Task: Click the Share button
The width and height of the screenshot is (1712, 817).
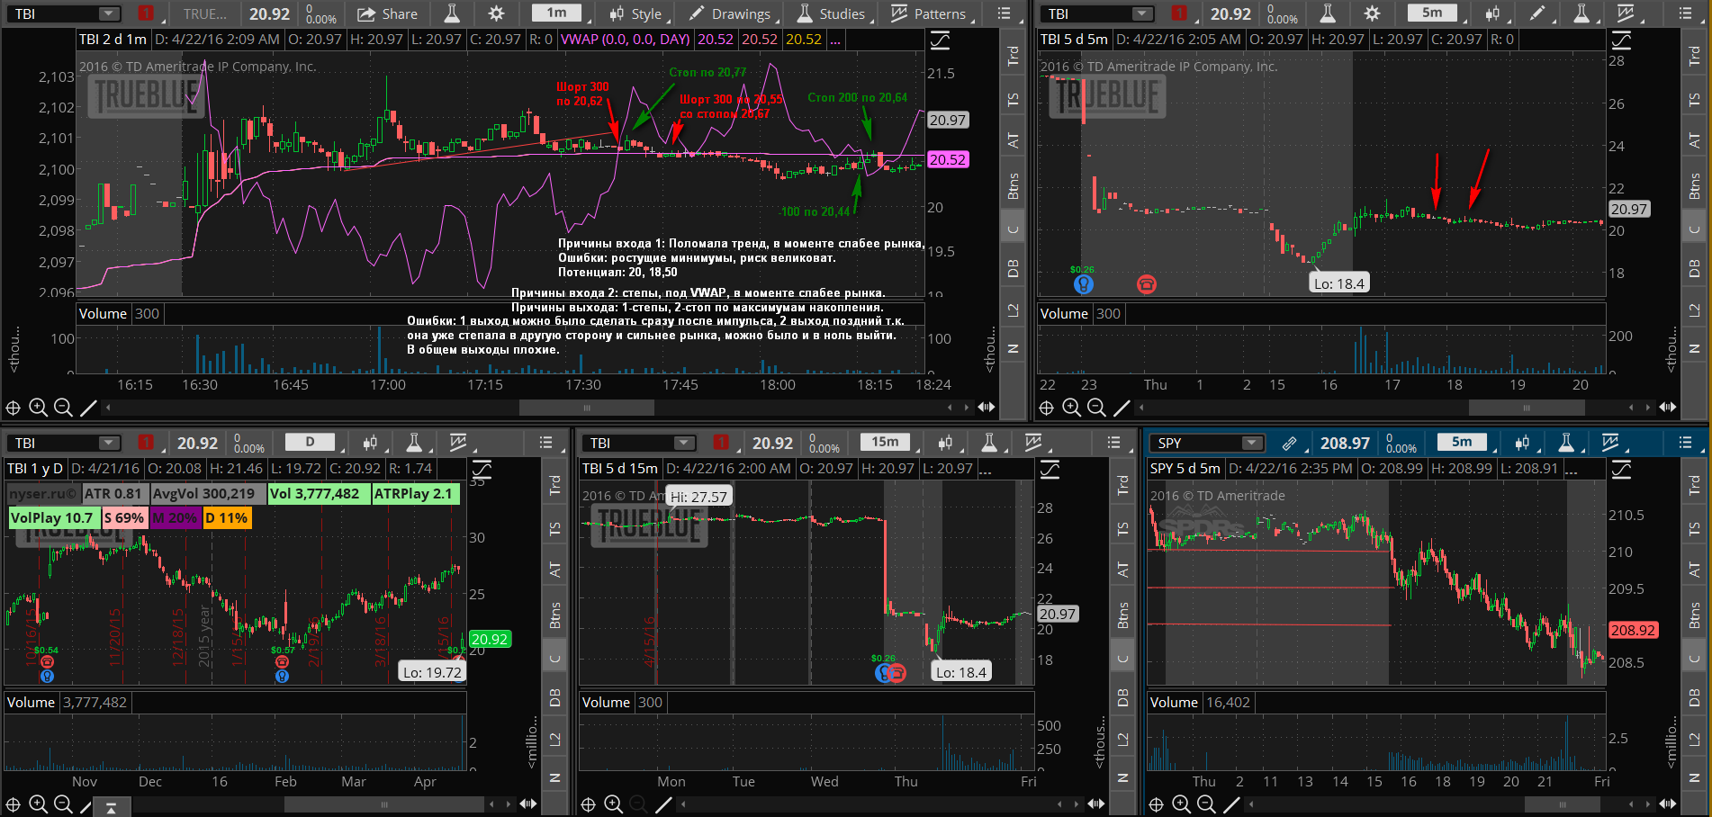Action: pos(388,13)
